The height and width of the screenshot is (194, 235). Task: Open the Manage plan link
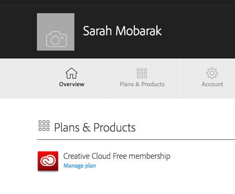point(80,166)
